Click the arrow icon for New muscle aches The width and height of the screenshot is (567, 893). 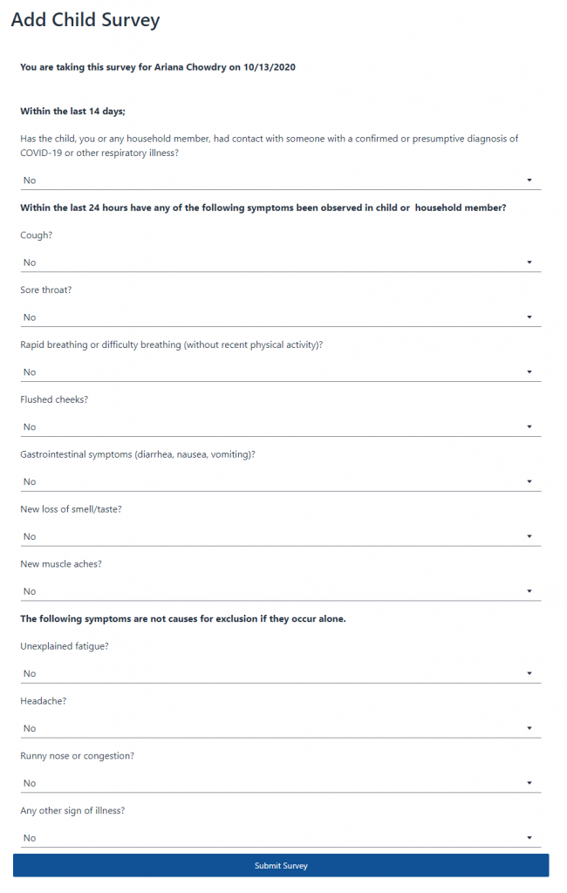point(529,591)
